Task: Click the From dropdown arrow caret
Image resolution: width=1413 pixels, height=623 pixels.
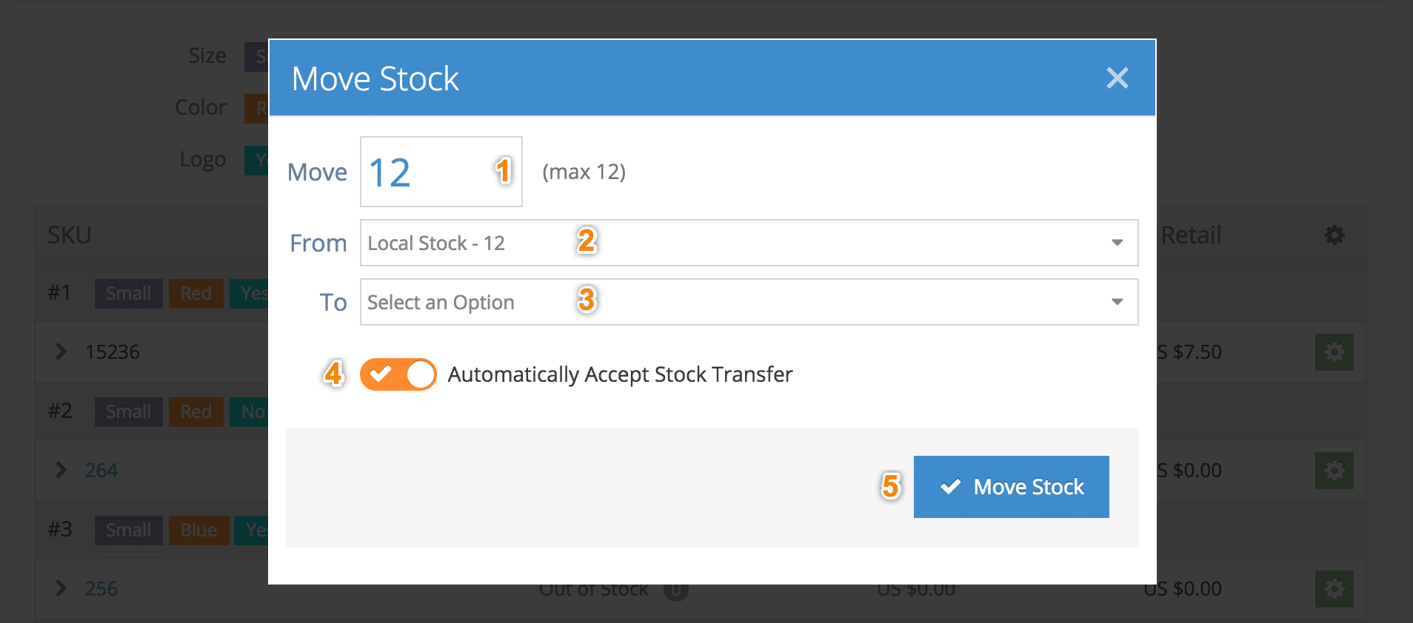Action: click(x=1117, y=243)
